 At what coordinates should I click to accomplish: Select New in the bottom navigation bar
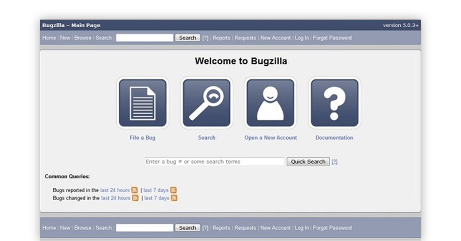pos(65,228)
